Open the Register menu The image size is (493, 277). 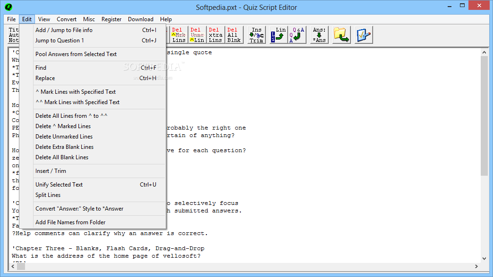coord(111,19)
